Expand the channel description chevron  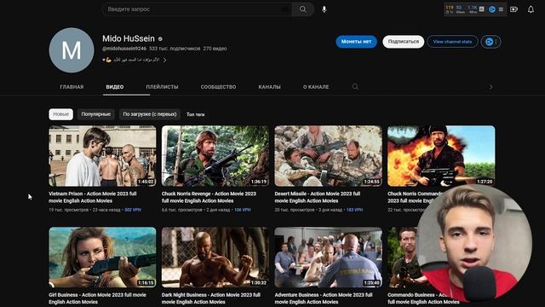click(x=164, y=60)
